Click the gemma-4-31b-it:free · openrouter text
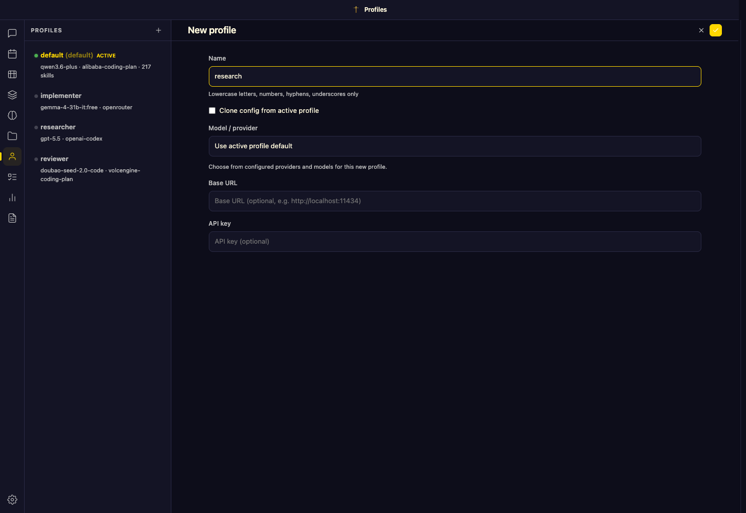Viewport: 746px width, 513px height. [x=86, y=107]
